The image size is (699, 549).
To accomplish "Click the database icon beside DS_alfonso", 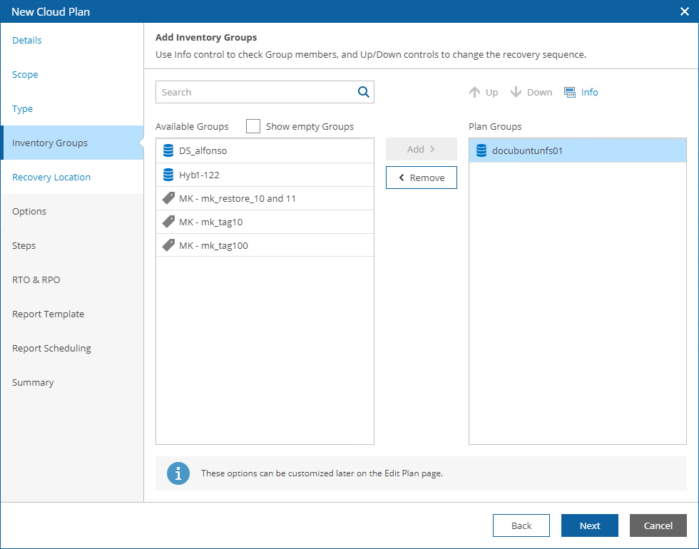I will point(169,150).
